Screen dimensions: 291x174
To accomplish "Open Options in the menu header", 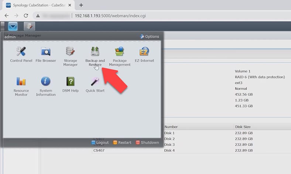I will point(150,36).
